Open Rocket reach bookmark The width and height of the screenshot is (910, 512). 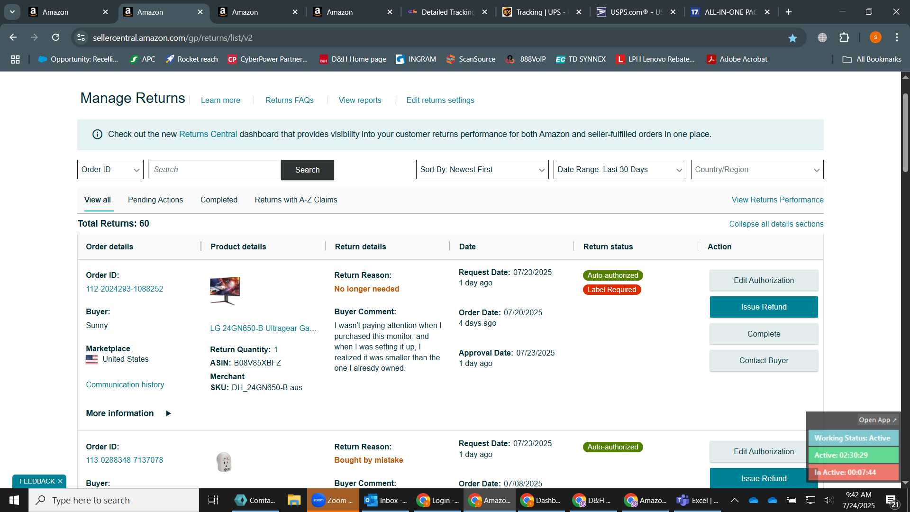[x=191, y=59]
